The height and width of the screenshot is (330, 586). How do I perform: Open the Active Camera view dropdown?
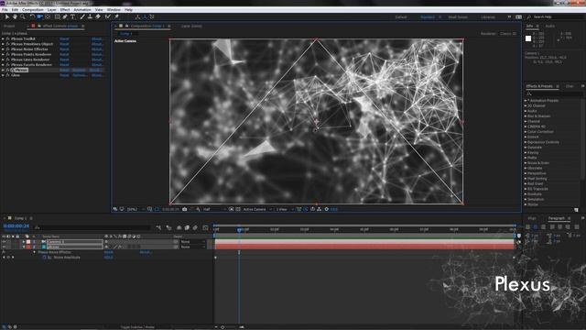point(257,209)
